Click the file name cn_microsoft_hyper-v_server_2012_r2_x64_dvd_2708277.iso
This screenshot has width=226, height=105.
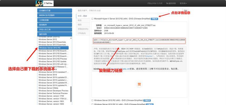pyautogui.click(x=130, y=25)
